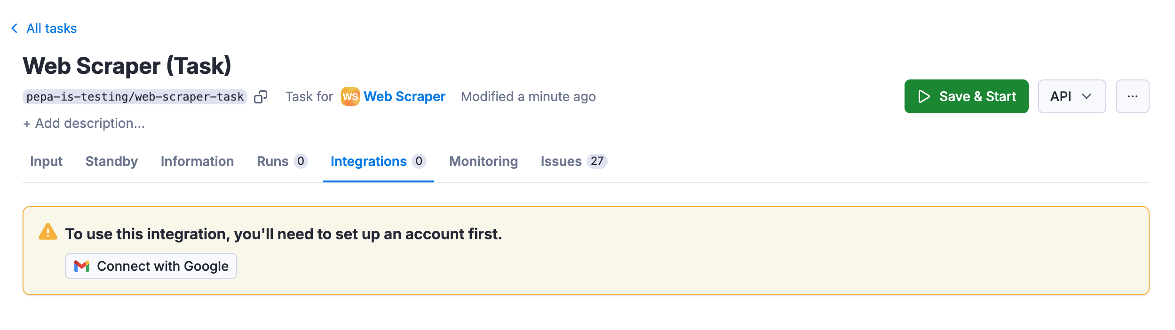Viewport: 1175px width, 330px height.
Task: Click the back chevron next to All tasks
Action: click(x=15, y=28)
